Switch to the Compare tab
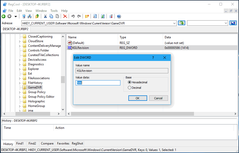This screenshot has width=239, height=153. pyautogui.click(x=47, y=143)
